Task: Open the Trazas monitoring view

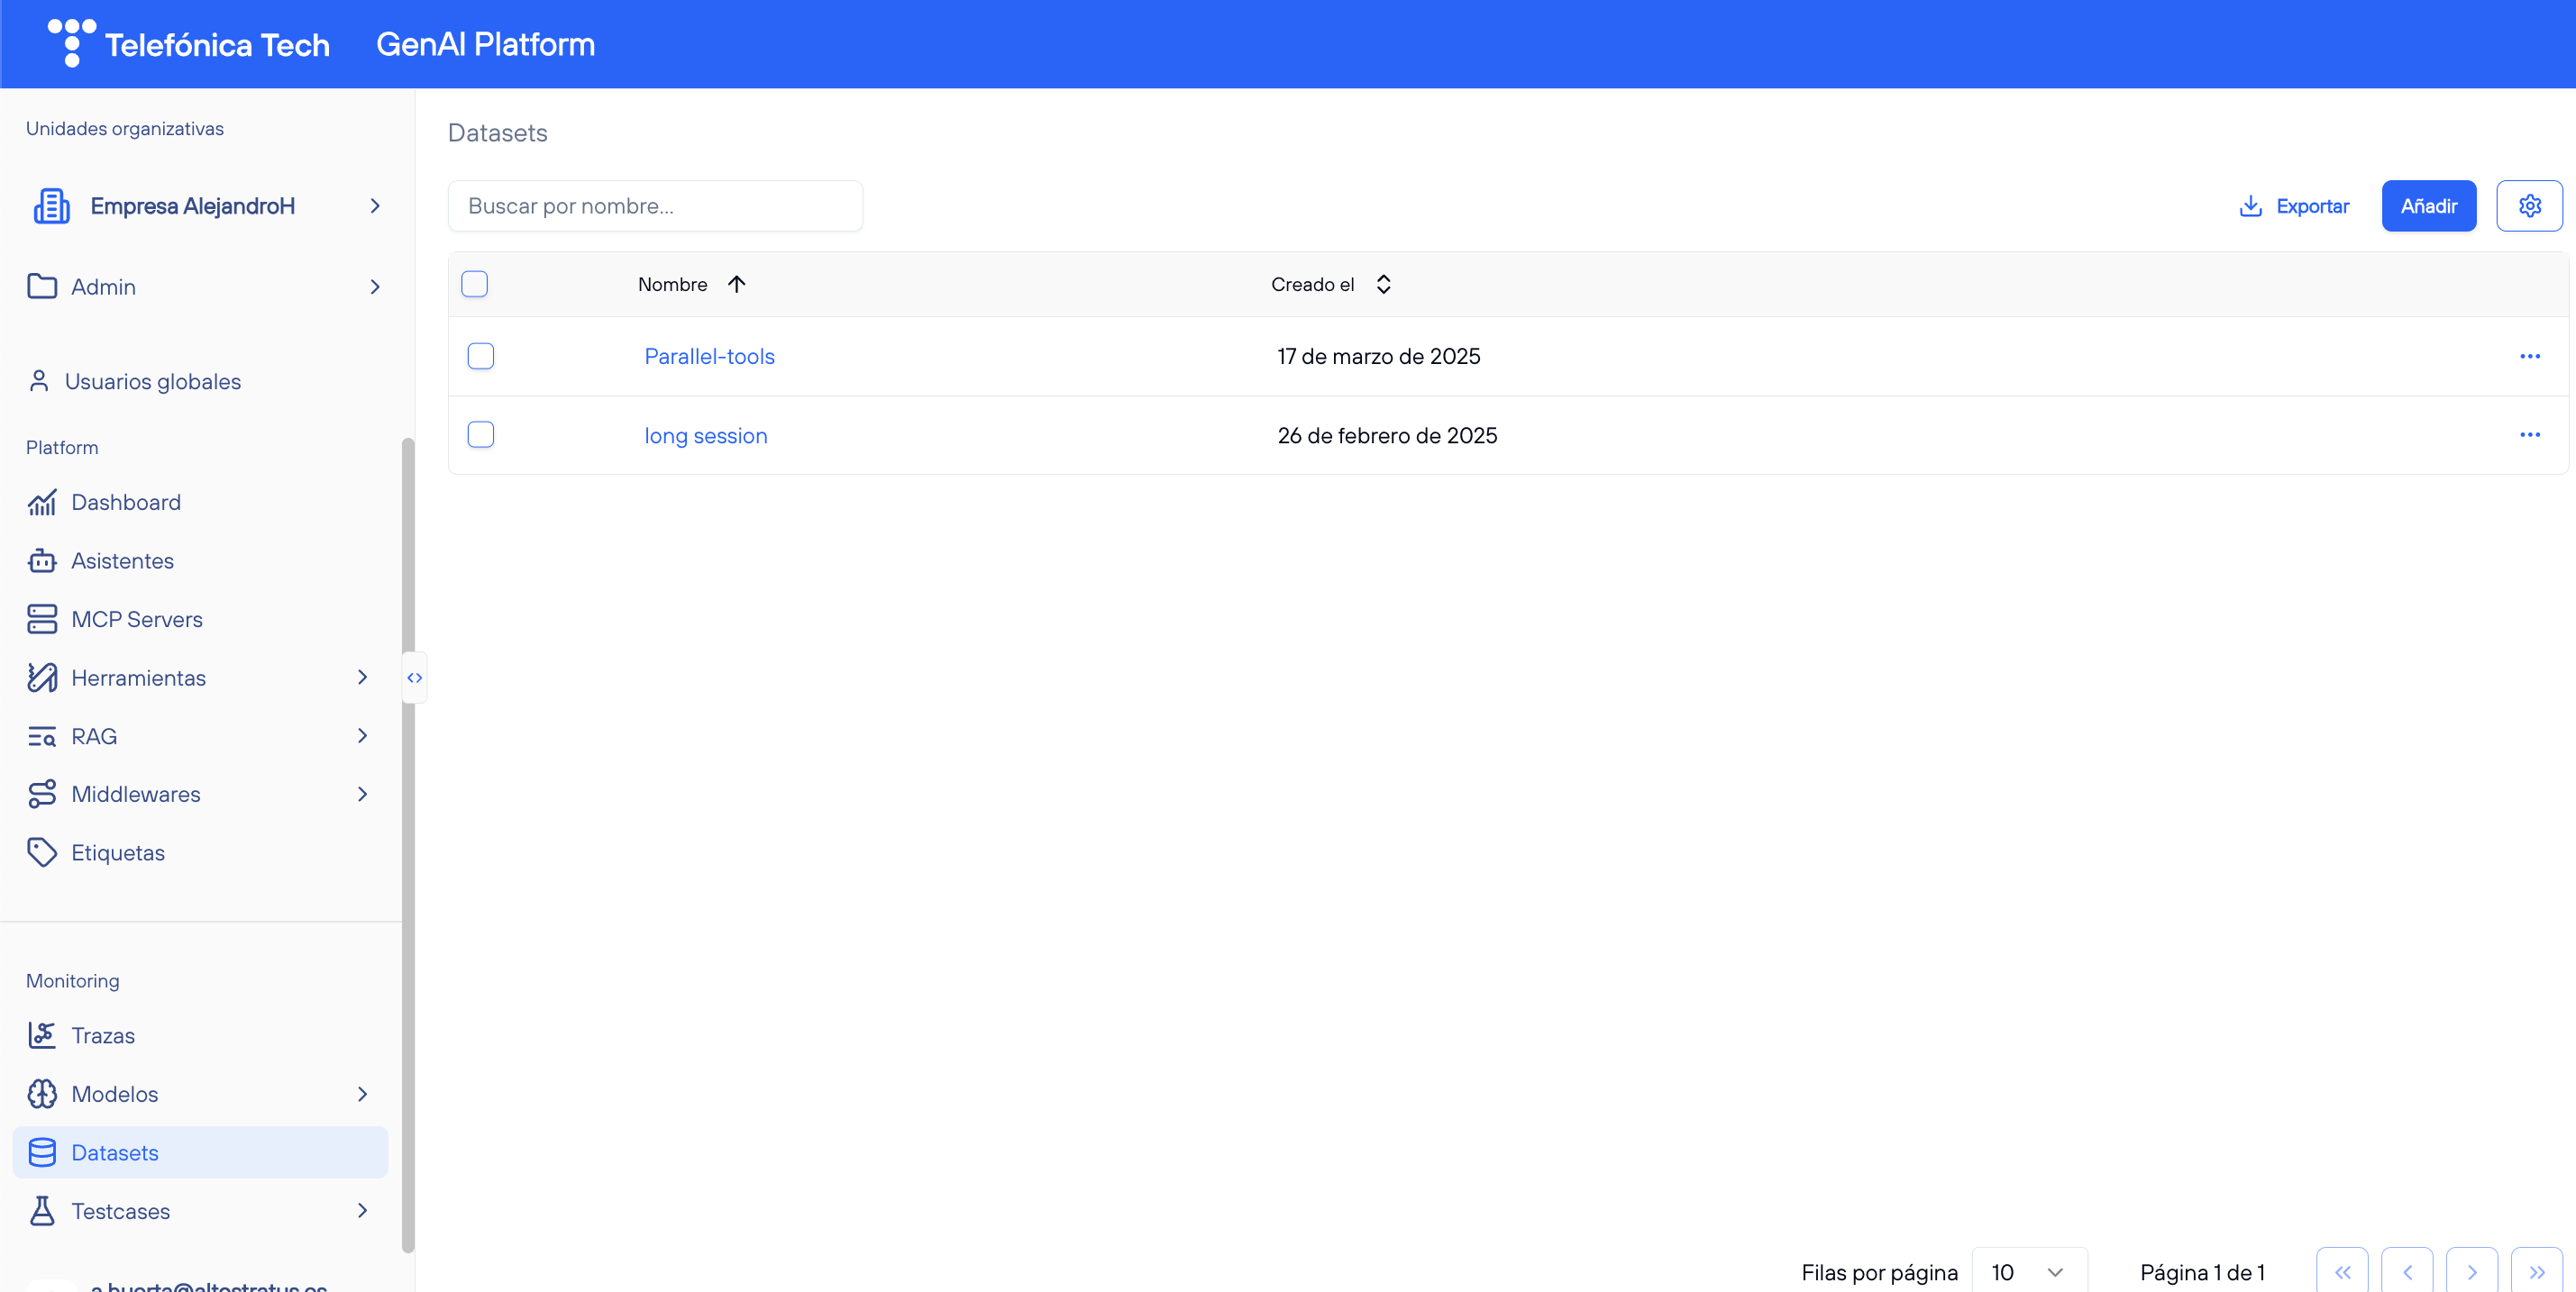Action: click(x=103, y=1035)
